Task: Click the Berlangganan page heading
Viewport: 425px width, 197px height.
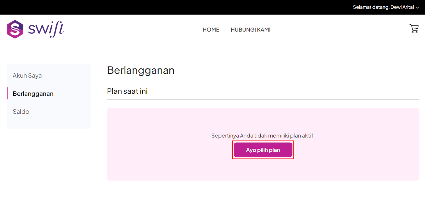Action: [x=141, y=71]
